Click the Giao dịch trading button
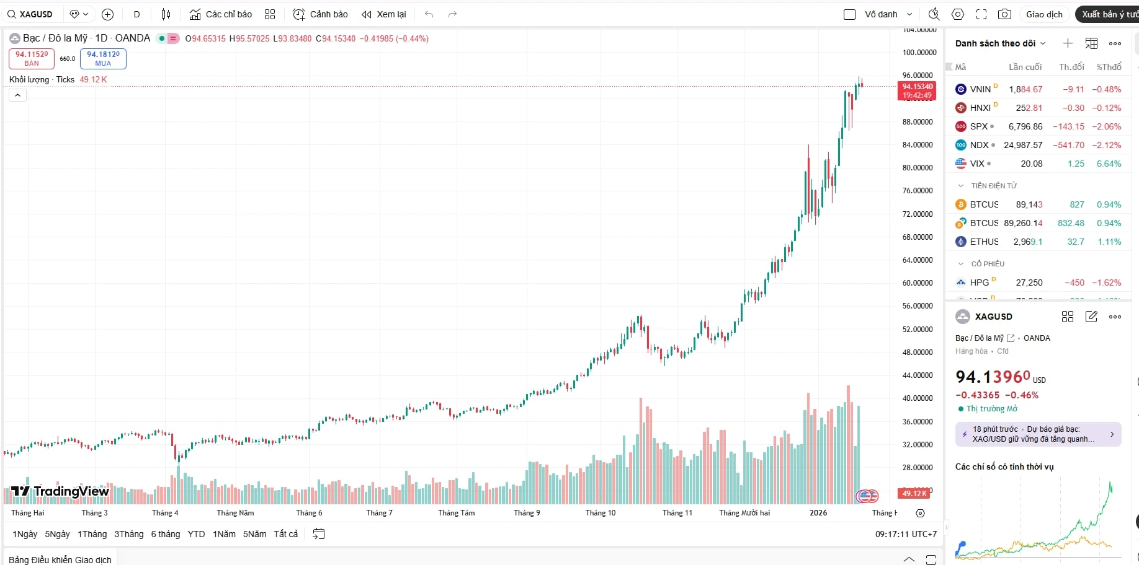Viewport: 1139px width, 565px height. 1044,14
